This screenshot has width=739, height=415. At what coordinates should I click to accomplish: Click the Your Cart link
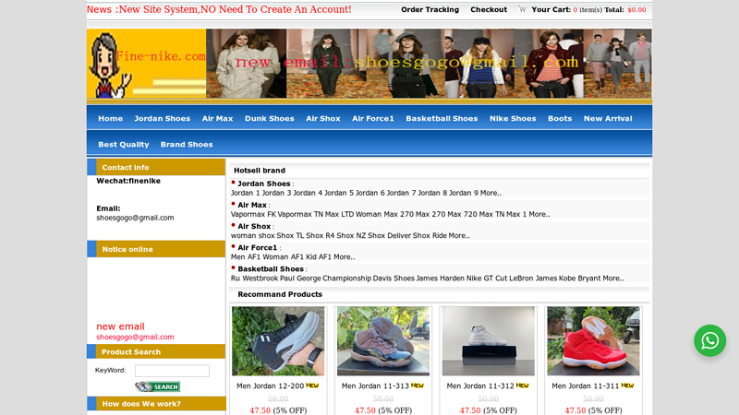pyautogui.click(x=551, y=9)
